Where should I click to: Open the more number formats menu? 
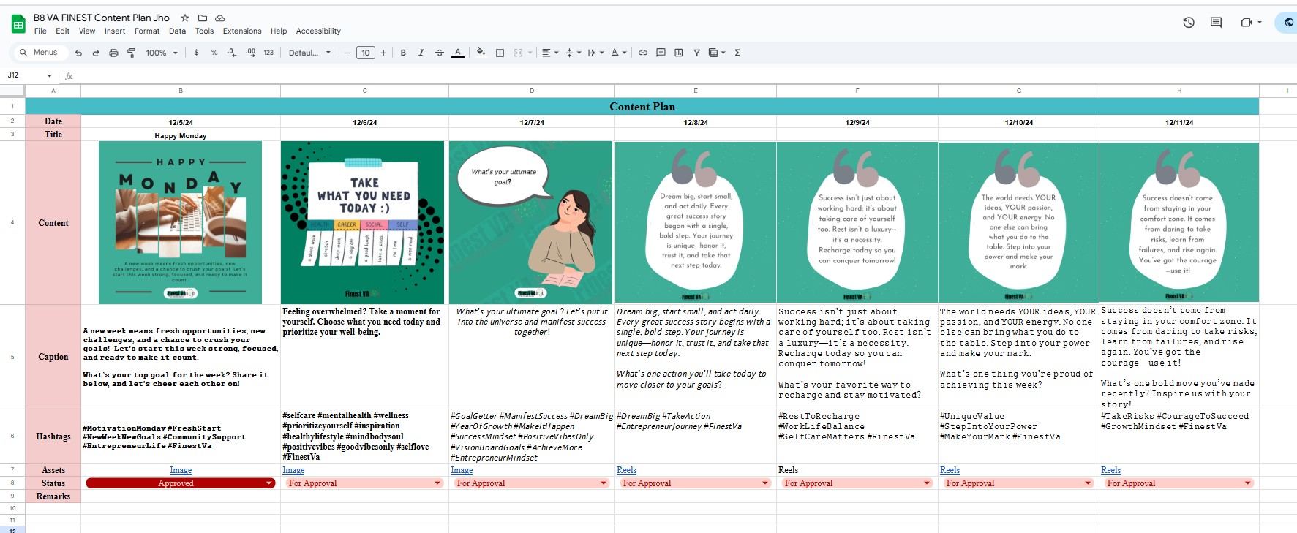(268, 53)
